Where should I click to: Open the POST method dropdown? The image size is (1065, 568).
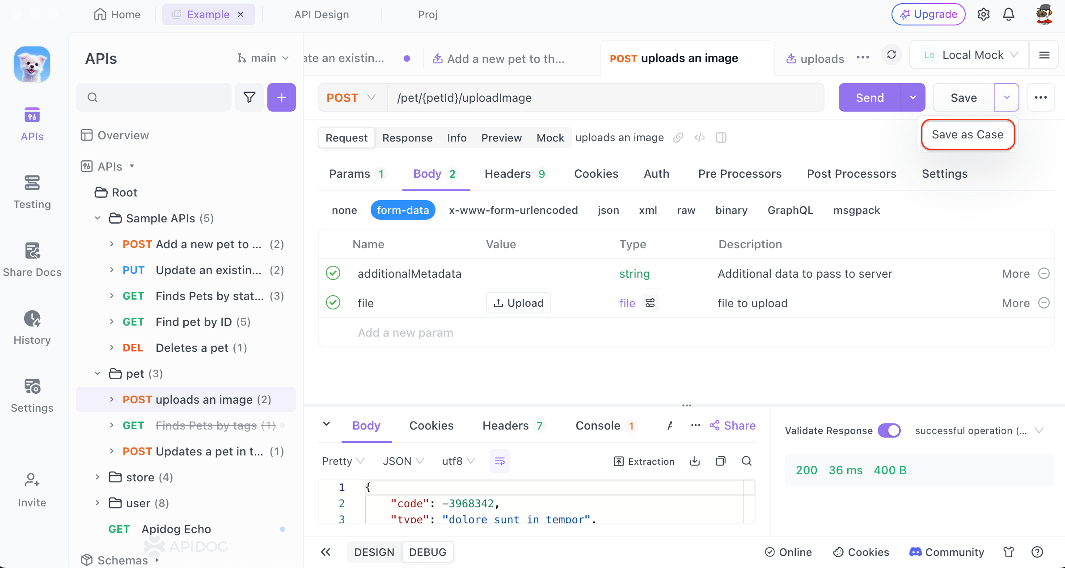(x=352, y=98)
